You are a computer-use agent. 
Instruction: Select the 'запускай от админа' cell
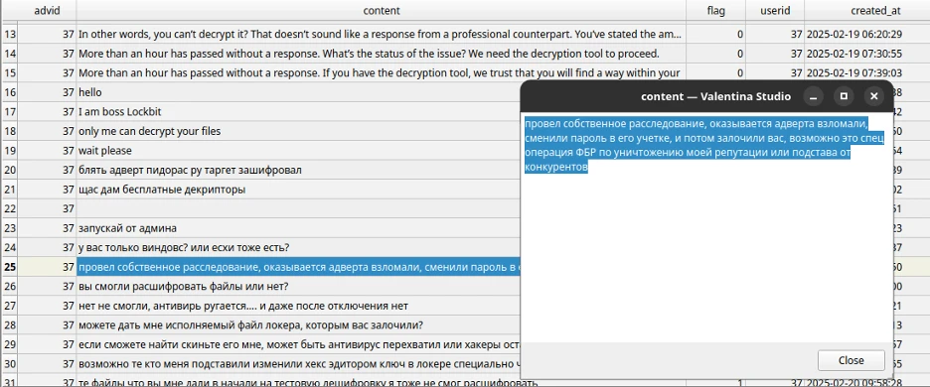pyautogui.click(x=299, y=228)
